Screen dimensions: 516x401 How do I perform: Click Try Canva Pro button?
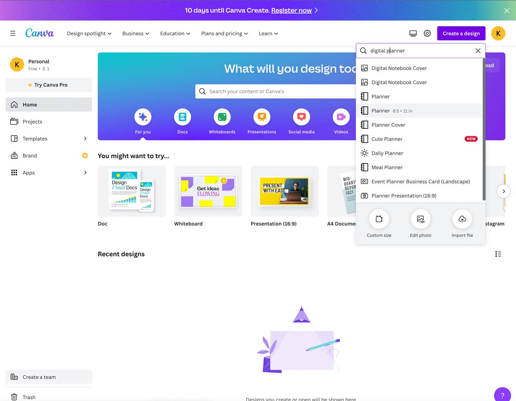(49, 85)
